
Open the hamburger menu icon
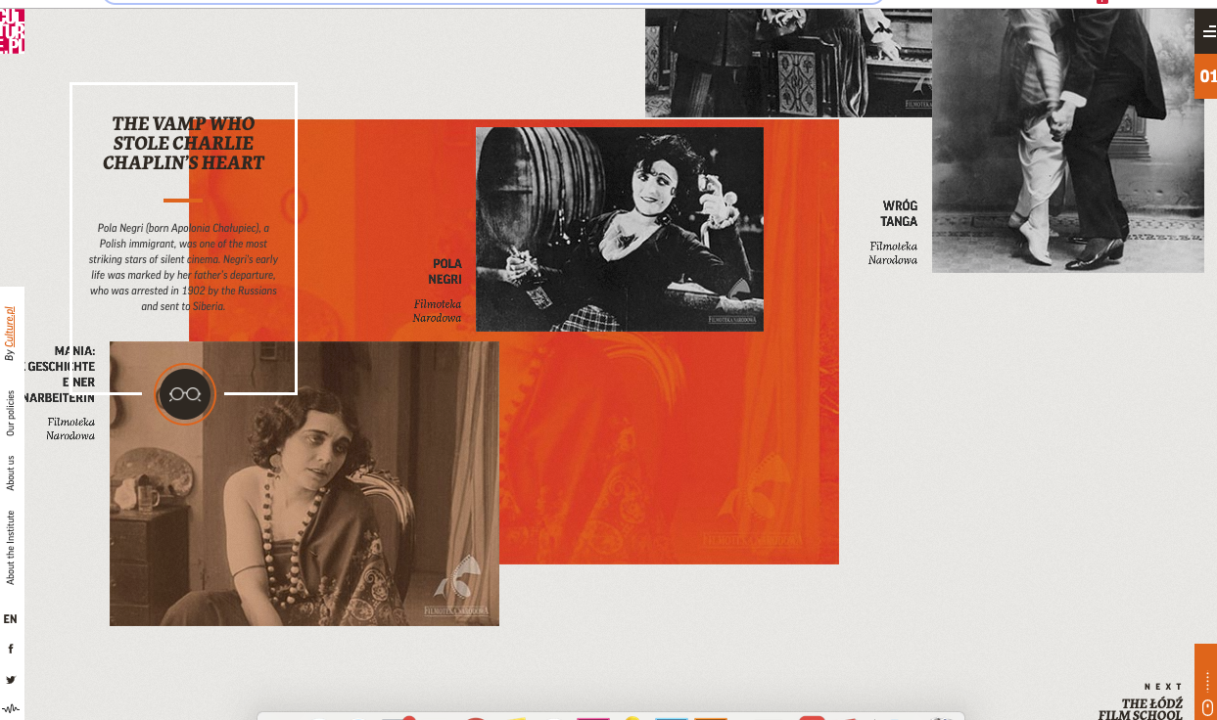coord(1208,33)
